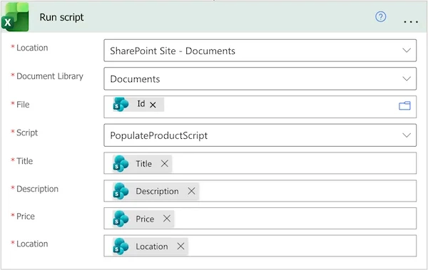The height and width of the screenshot is (270, 428).
Task: Click the File field label
Action: (x=23, y=105)
